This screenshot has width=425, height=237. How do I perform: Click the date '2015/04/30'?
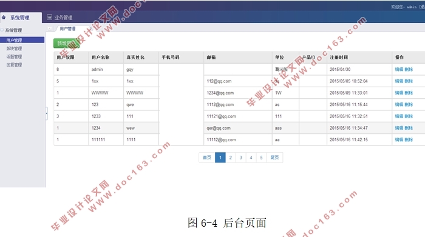[x=340, y=69]
